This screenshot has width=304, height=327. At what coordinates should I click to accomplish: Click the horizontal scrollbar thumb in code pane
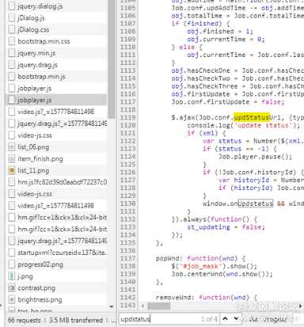click(159, 306)
